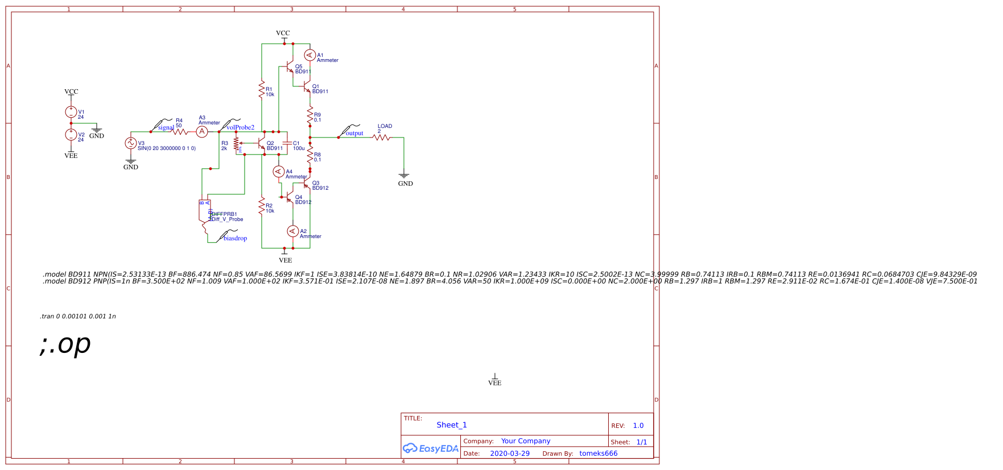Select the GND symbol below LOAD

click(x=404, y=177)
